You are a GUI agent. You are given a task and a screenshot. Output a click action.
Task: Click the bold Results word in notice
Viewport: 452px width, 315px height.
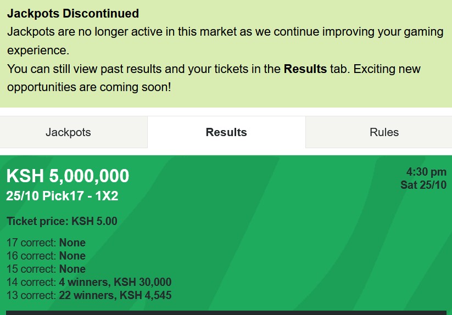(x=305, y=69)
